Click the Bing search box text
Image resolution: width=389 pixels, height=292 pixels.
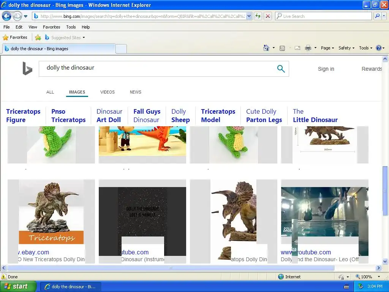tap(70, 68)
